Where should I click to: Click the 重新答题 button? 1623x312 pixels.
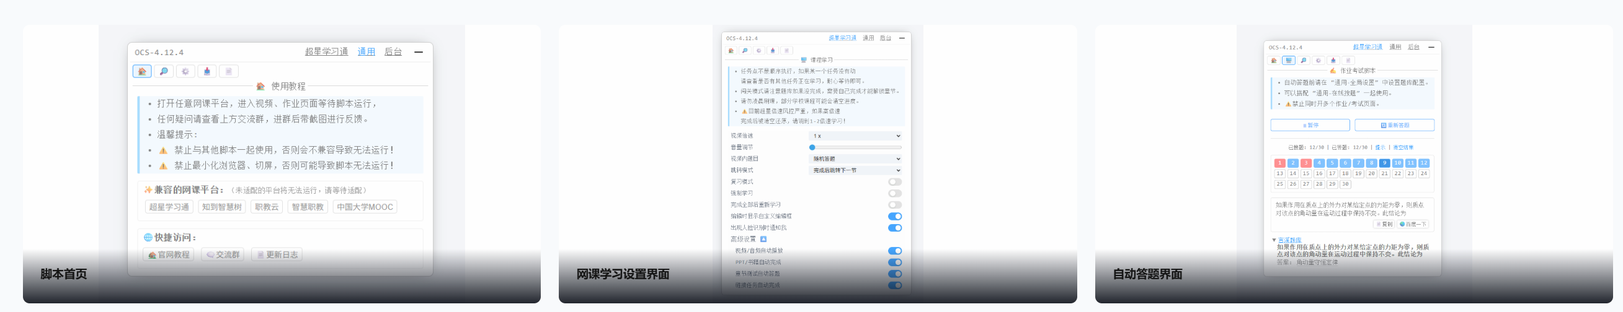coord(1394,125)
